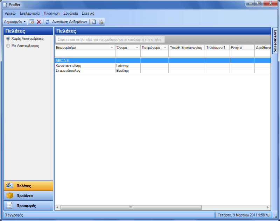The width and height of the screenshot is (280, 221).
Task: Open print preview with the page icon
Action: coord(94,22)
